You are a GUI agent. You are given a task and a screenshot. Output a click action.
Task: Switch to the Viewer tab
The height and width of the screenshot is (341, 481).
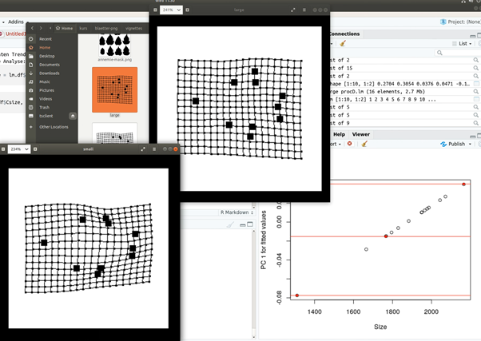361,134
